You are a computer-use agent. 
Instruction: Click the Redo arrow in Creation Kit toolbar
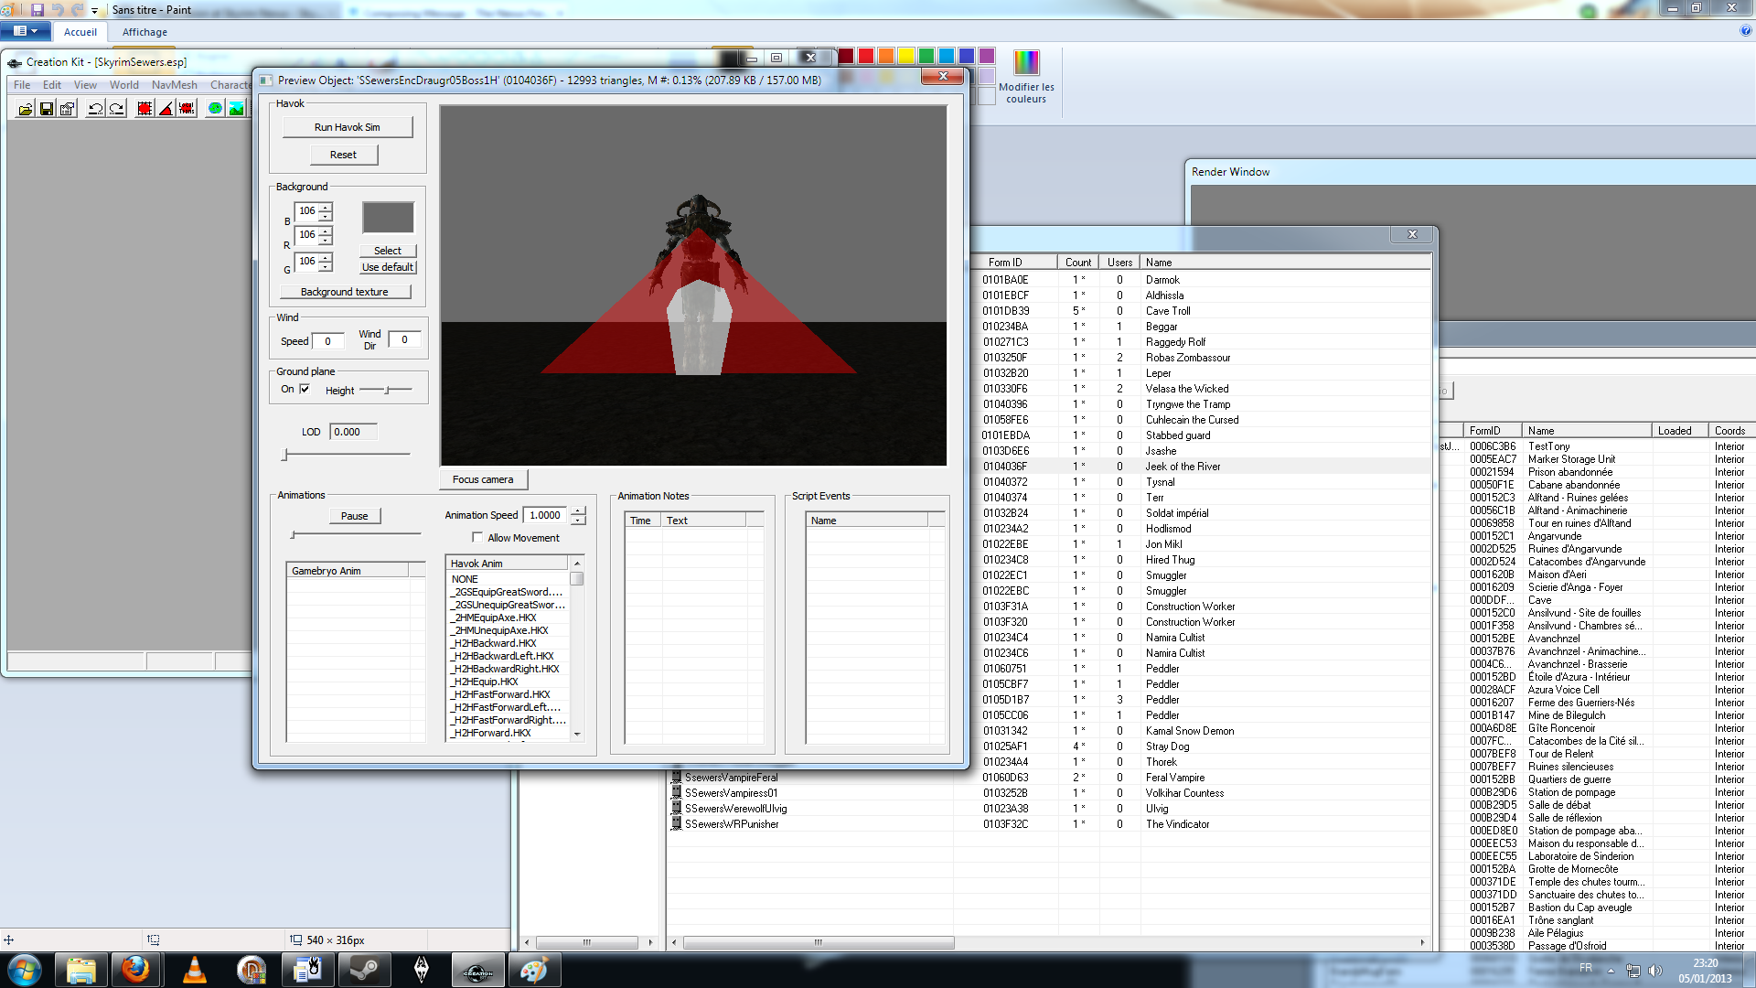point(116,109)
